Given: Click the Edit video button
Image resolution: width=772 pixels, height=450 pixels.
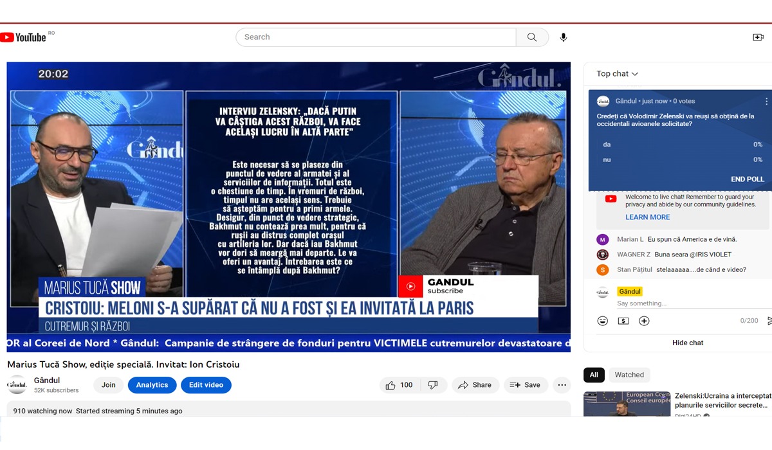Looking at the screenshot, I should 206,385.
